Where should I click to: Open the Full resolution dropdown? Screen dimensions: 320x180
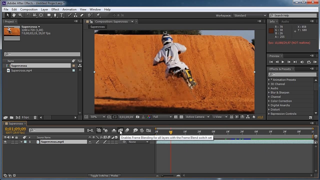pyautogui.click(x=162, y=117)
